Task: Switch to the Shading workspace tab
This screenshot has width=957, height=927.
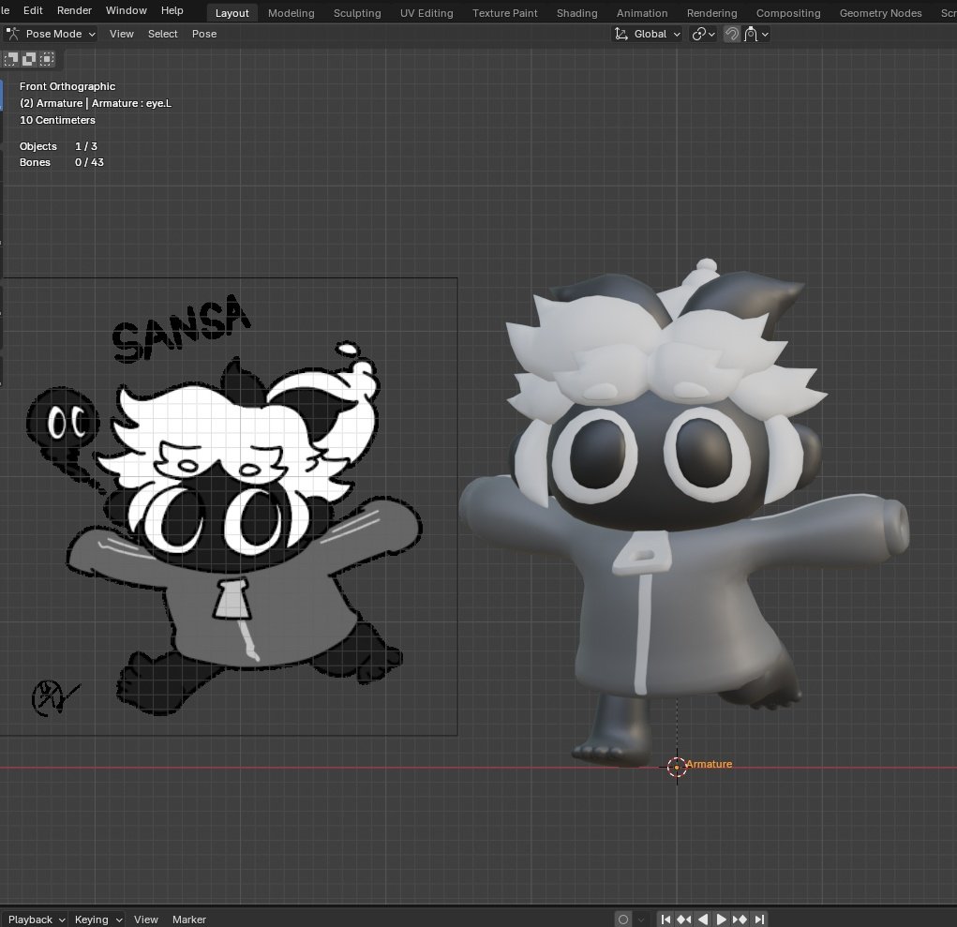Action: 576,13
